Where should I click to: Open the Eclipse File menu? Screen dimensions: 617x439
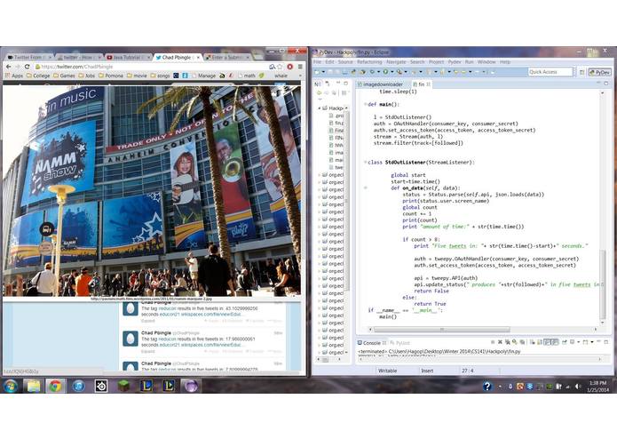click(317, 62)
